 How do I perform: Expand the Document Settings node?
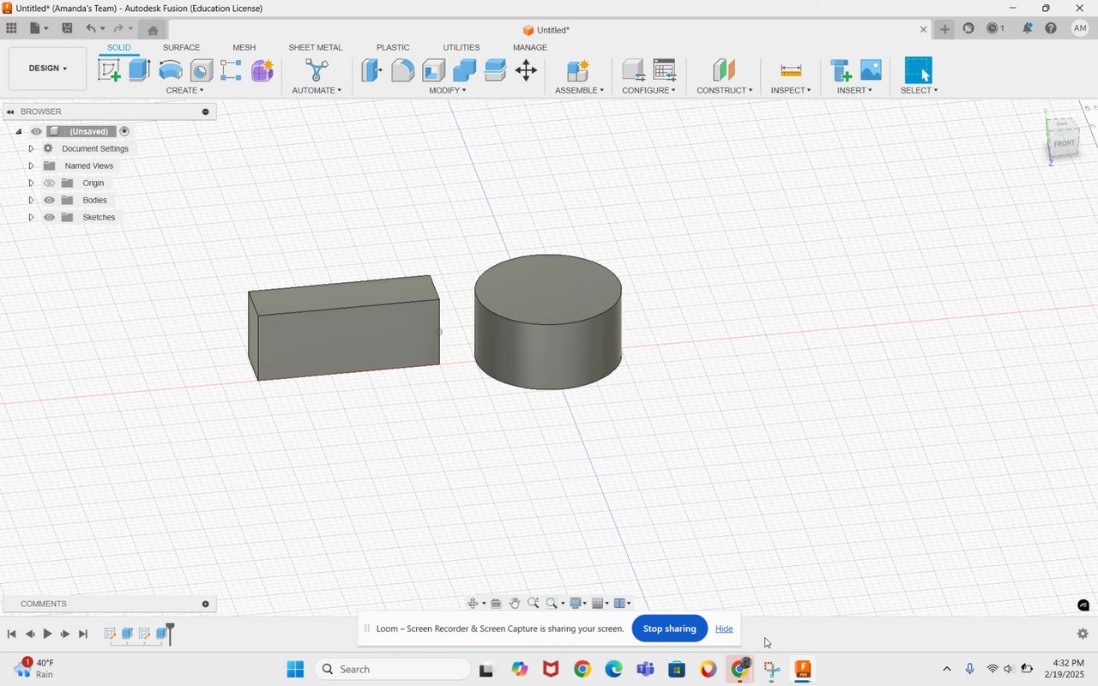31,149
